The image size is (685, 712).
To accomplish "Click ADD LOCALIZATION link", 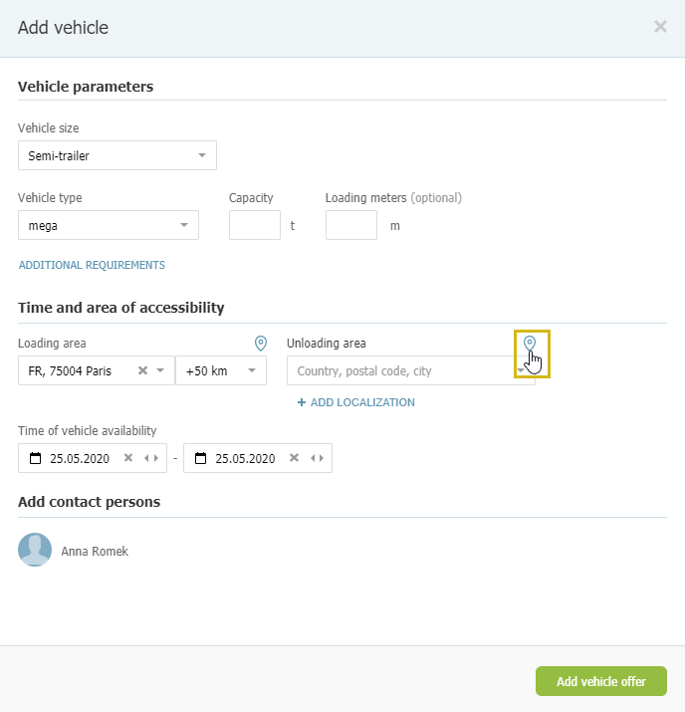I will (x=355, y=402).
